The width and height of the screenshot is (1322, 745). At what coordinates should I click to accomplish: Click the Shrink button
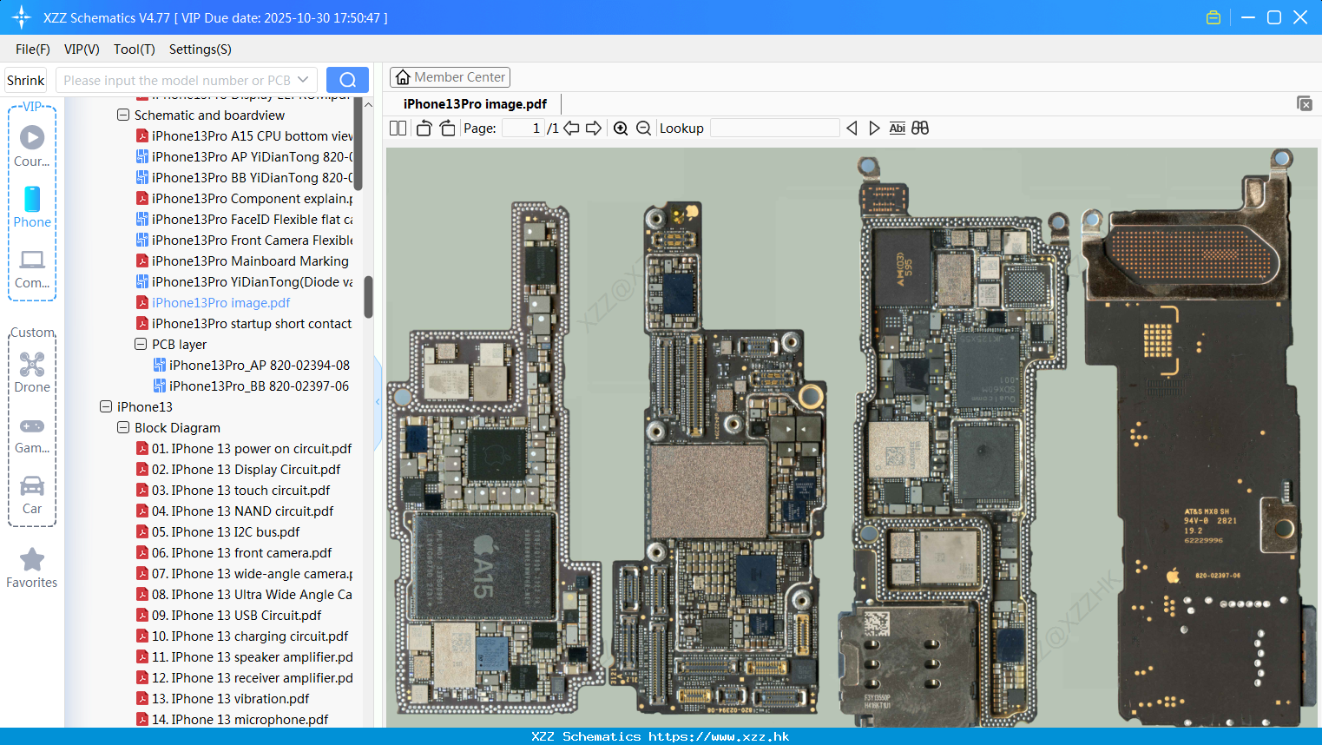click(x=26, y=80)
